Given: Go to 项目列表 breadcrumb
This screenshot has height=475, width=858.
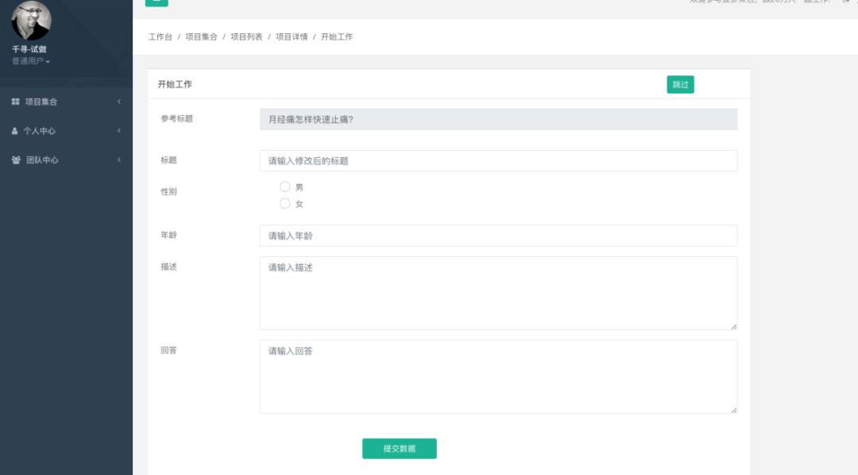Looking at the screenshot, I should 246,36.
